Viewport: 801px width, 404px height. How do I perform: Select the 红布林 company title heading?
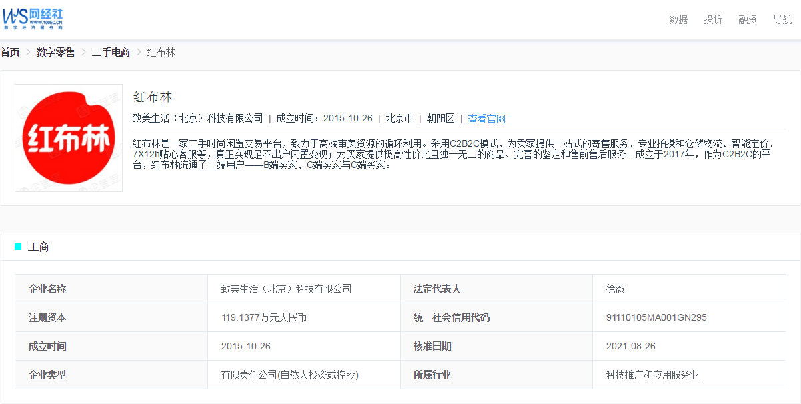click(x=153, y=97)
